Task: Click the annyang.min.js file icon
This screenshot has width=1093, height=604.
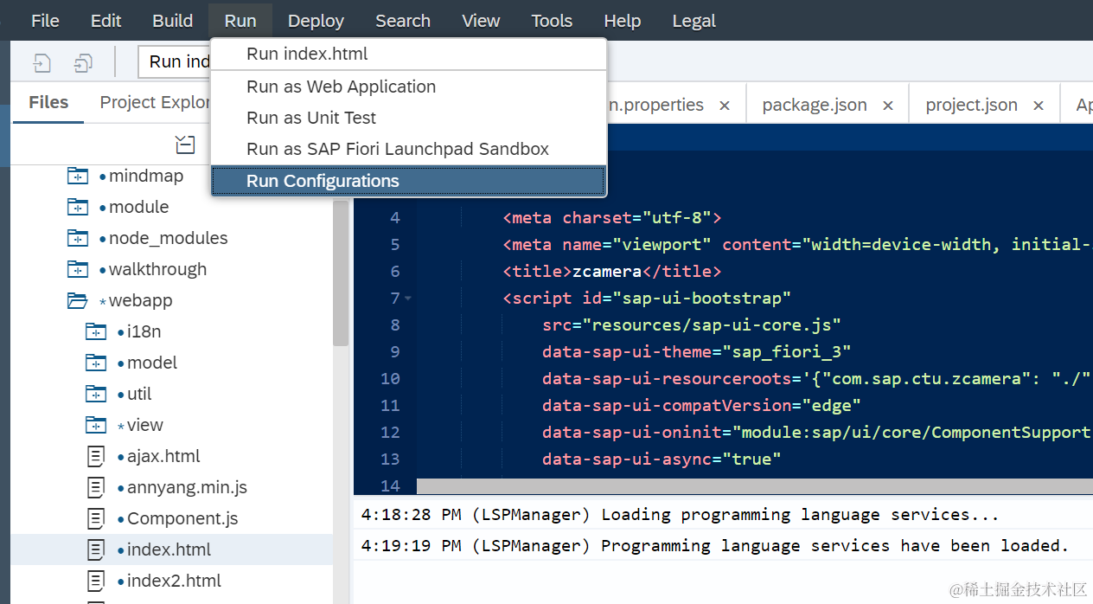Action: (96, 487)
